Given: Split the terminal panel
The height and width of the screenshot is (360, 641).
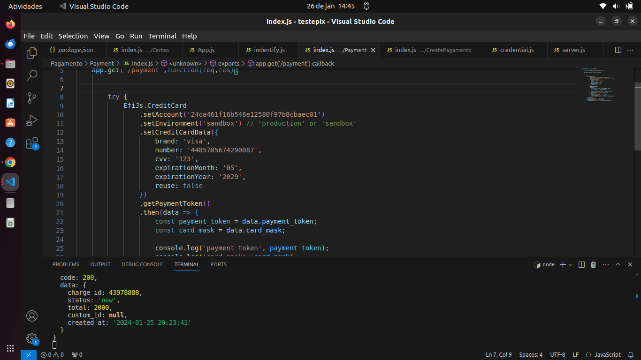Looking at the screenshot, I should pyautogui.click(x=581, y=264).
